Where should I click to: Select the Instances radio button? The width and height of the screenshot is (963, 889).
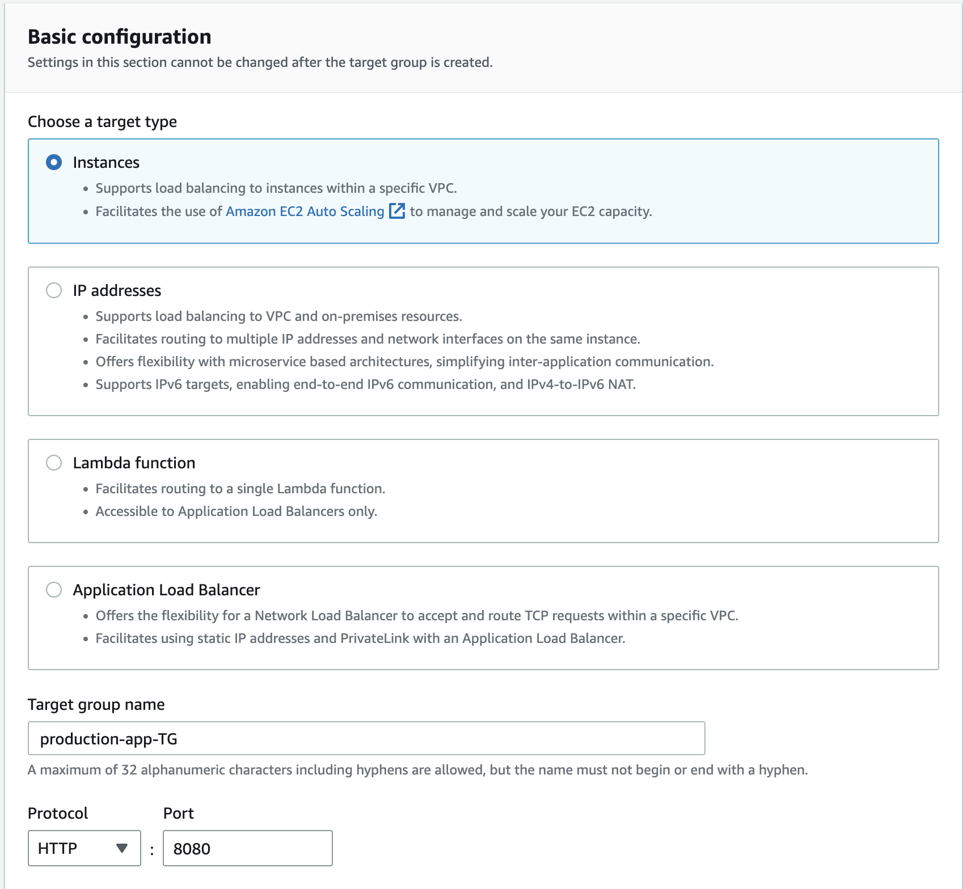click(54, 163)
